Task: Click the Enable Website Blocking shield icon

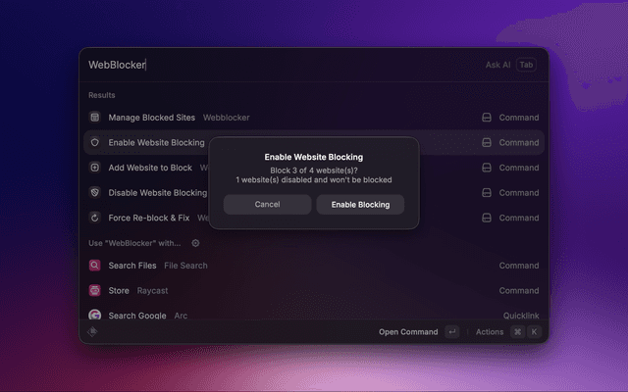Action: pos(95,143)
